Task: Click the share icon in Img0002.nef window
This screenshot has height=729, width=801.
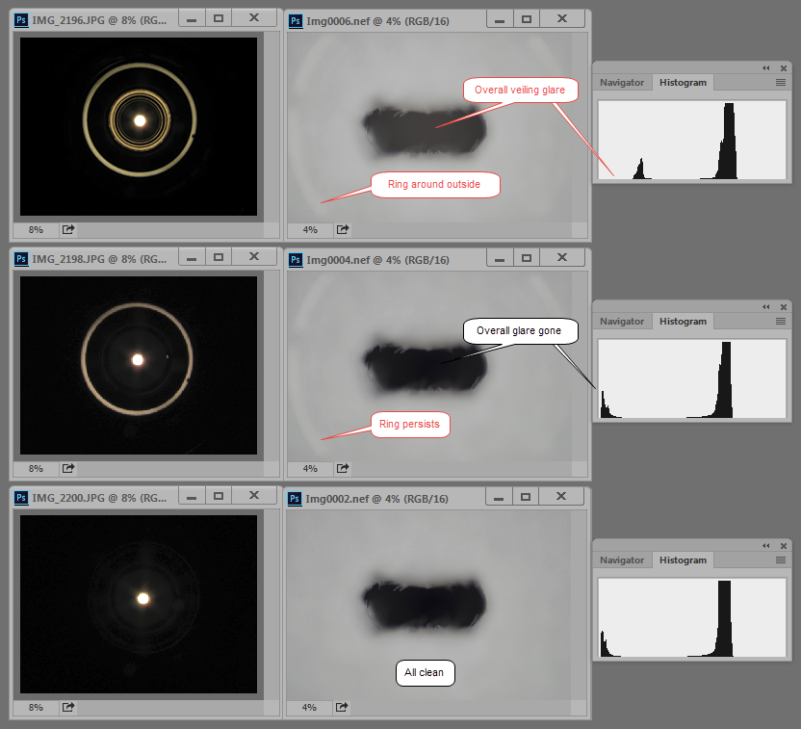Action: pyautogui.click(x=342, y=707)
